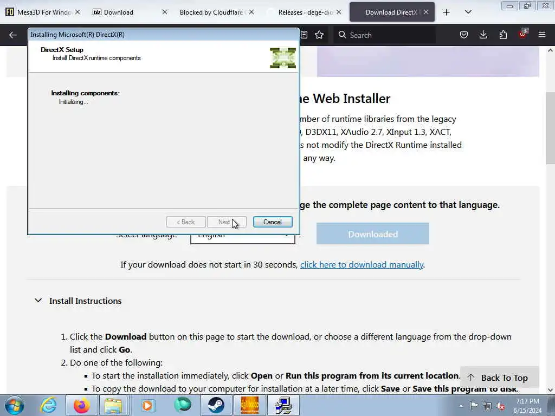Screen dimensions: 555x416
Task: Launch Internet Explorer from taskbar
Action: point(48,405)
